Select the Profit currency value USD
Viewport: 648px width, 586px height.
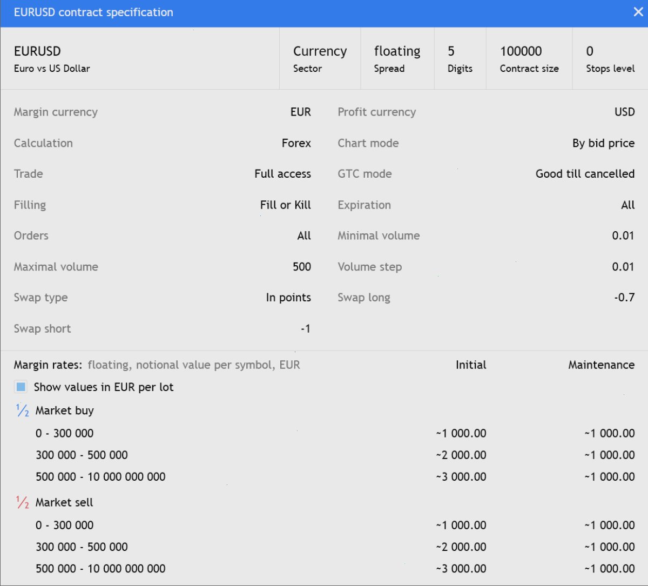[x=625, y=112]
